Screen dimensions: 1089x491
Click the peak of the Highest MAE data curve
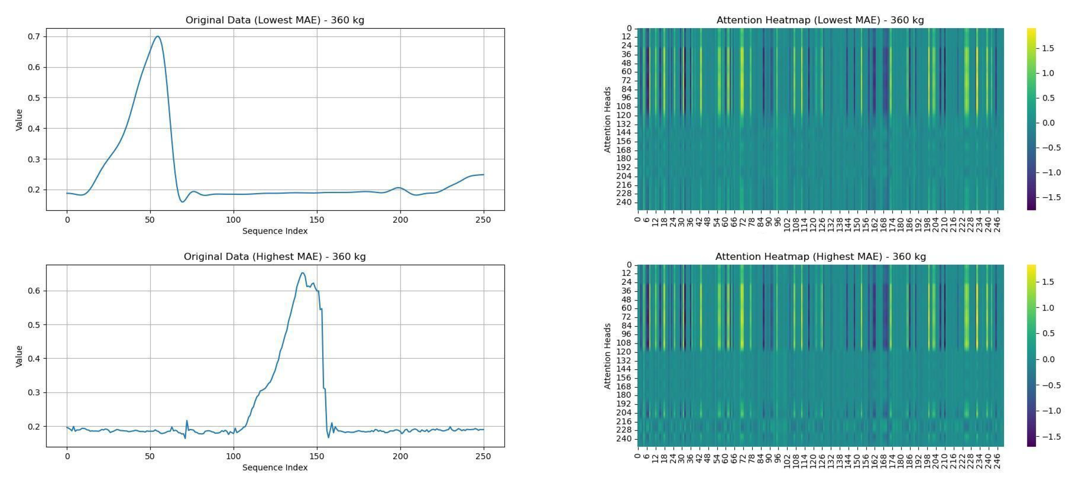pyautogui.click(x=302, y=273)
